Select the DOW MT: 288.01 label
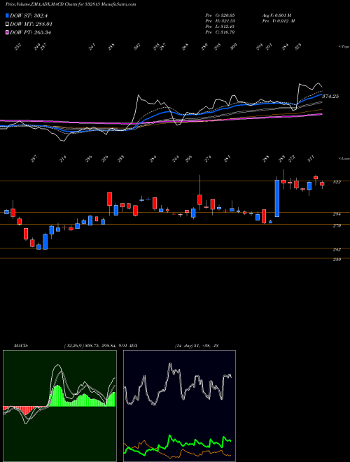Viewport: 350px width, 462px height. (x=31, y=24)
